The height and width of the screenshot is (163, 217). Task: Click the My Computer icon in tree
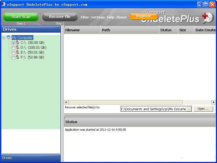point(9,37)
